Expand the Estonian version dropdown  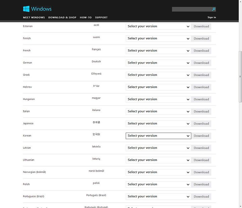click(x=158, y=27)
